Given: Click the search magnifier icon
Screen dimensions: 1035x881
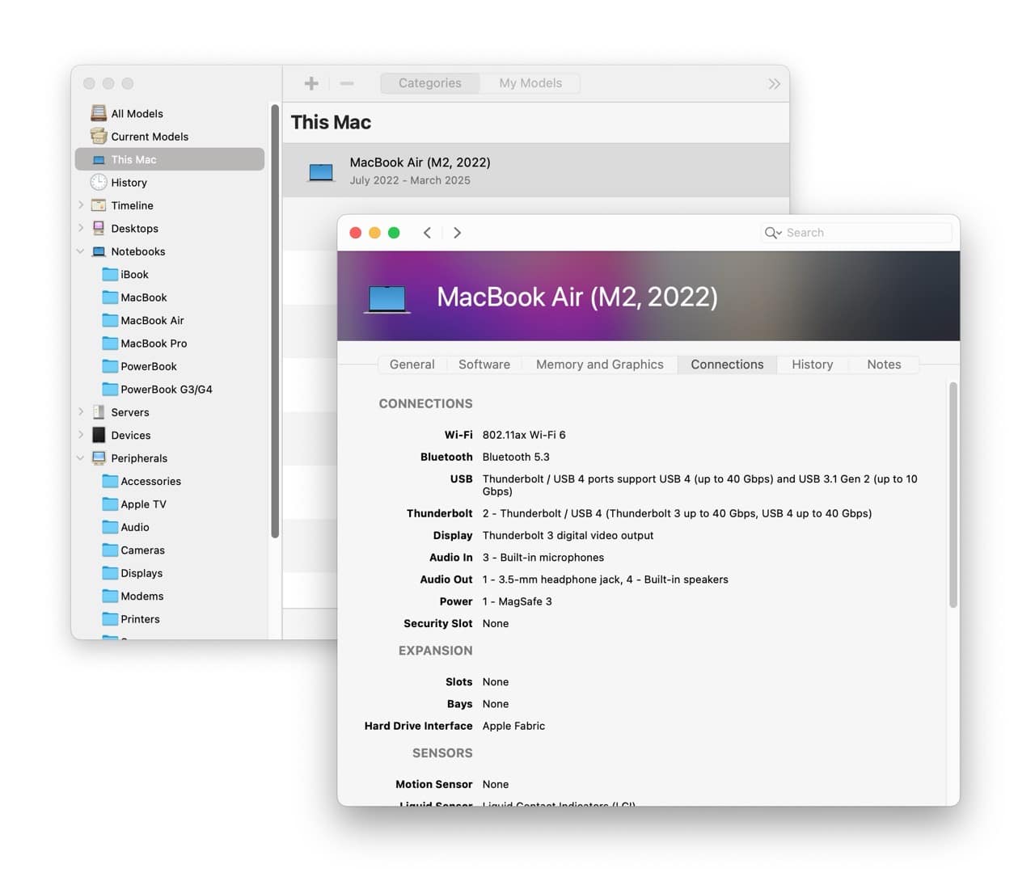Looking at the screenshot, I should pos(772,233).
